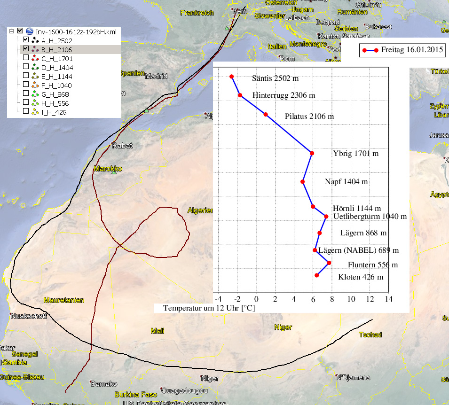This screenshot has height=405, width=449.
Task: Click the Ouagadougou city label
Action: coord(184,390)
